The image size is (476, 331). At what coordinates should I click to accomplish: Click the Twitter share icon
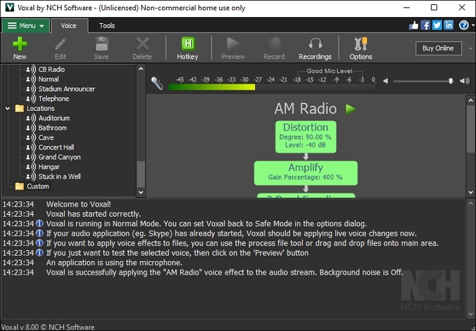(x=437, y=25)
